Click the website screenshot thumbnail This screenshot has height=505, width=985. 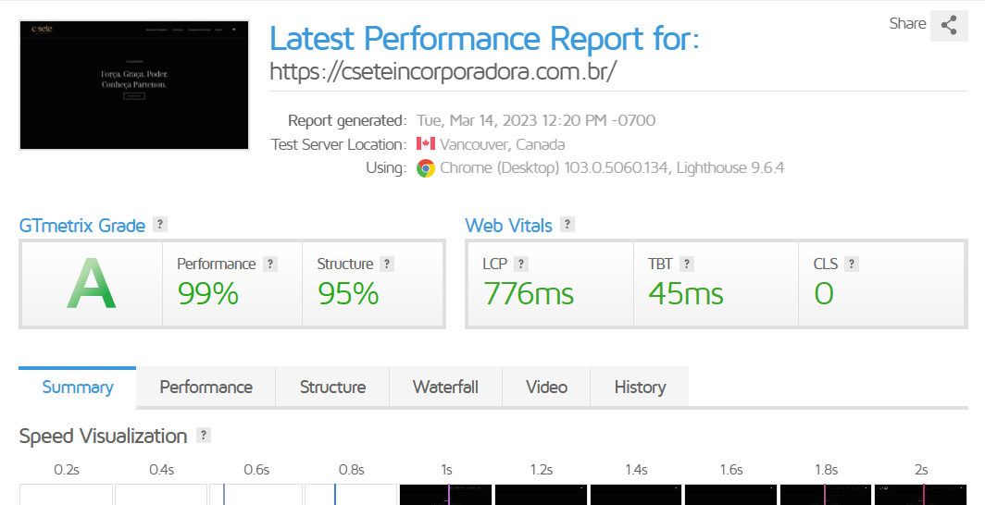click(134, 85)
